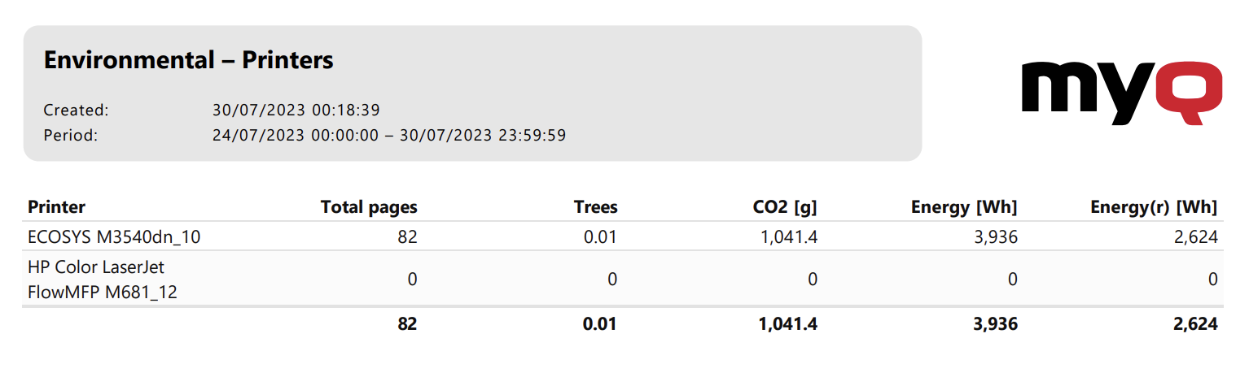Click the MyQ logo
1249x377 pixels.
(1122, 91)
